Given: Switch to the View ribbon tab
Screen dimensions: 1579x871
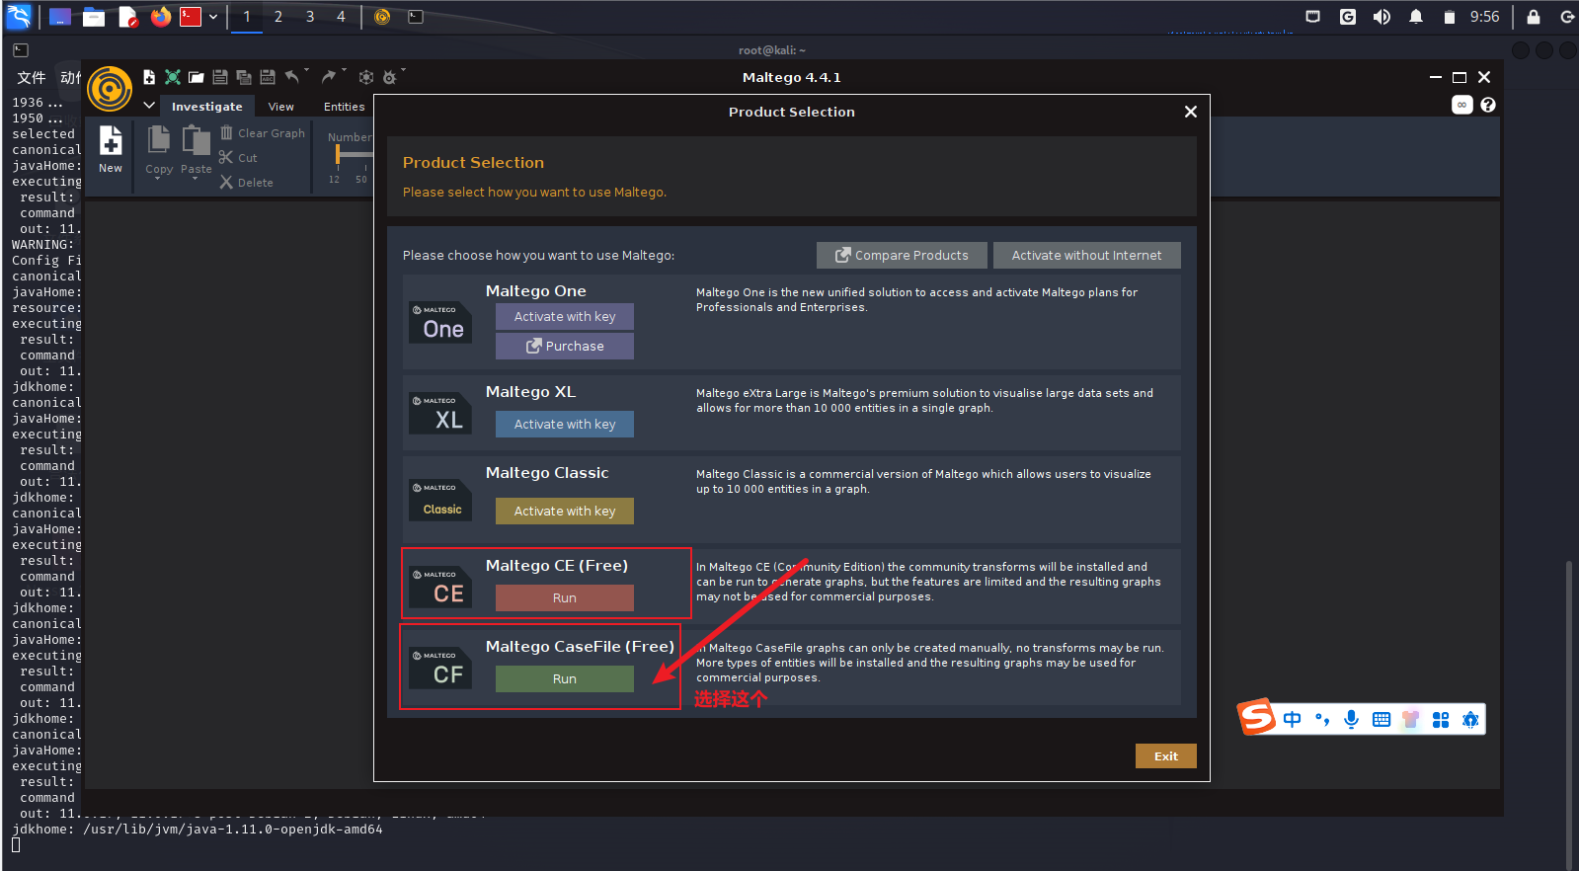Looking at the screenshot, I should point(281,107).
